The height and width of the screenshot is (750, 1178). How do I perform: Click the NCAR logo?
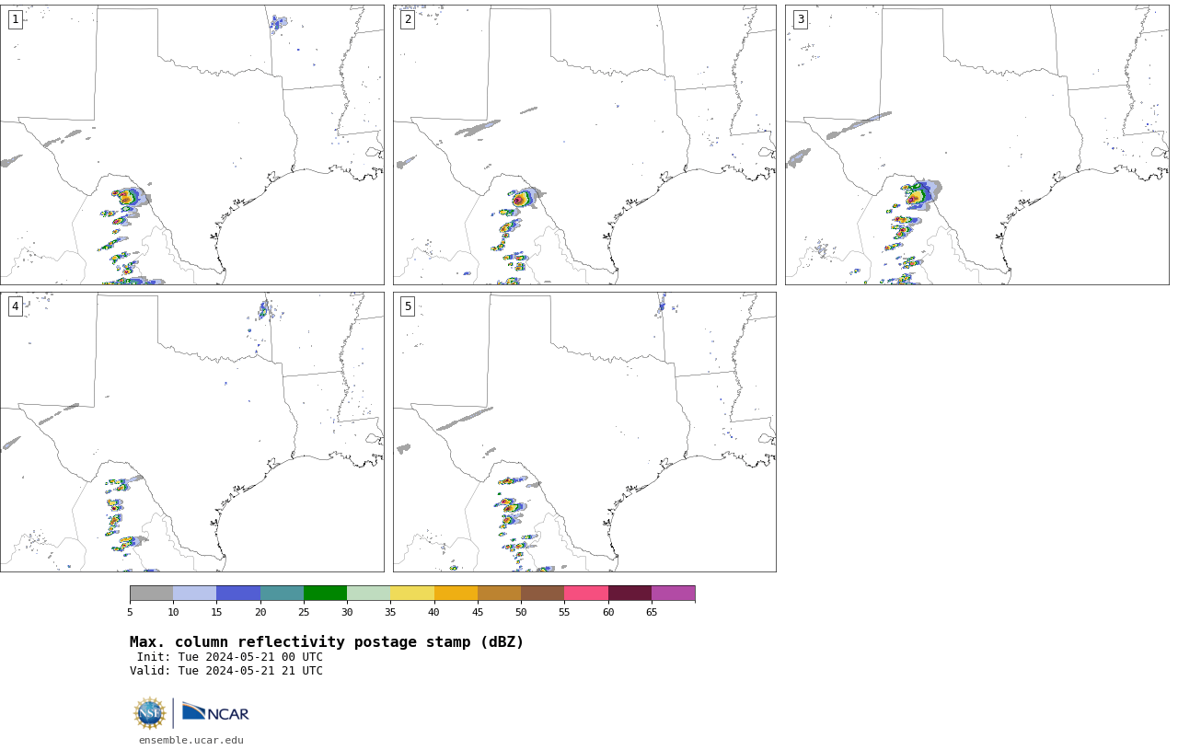click(x=215, y=713)
